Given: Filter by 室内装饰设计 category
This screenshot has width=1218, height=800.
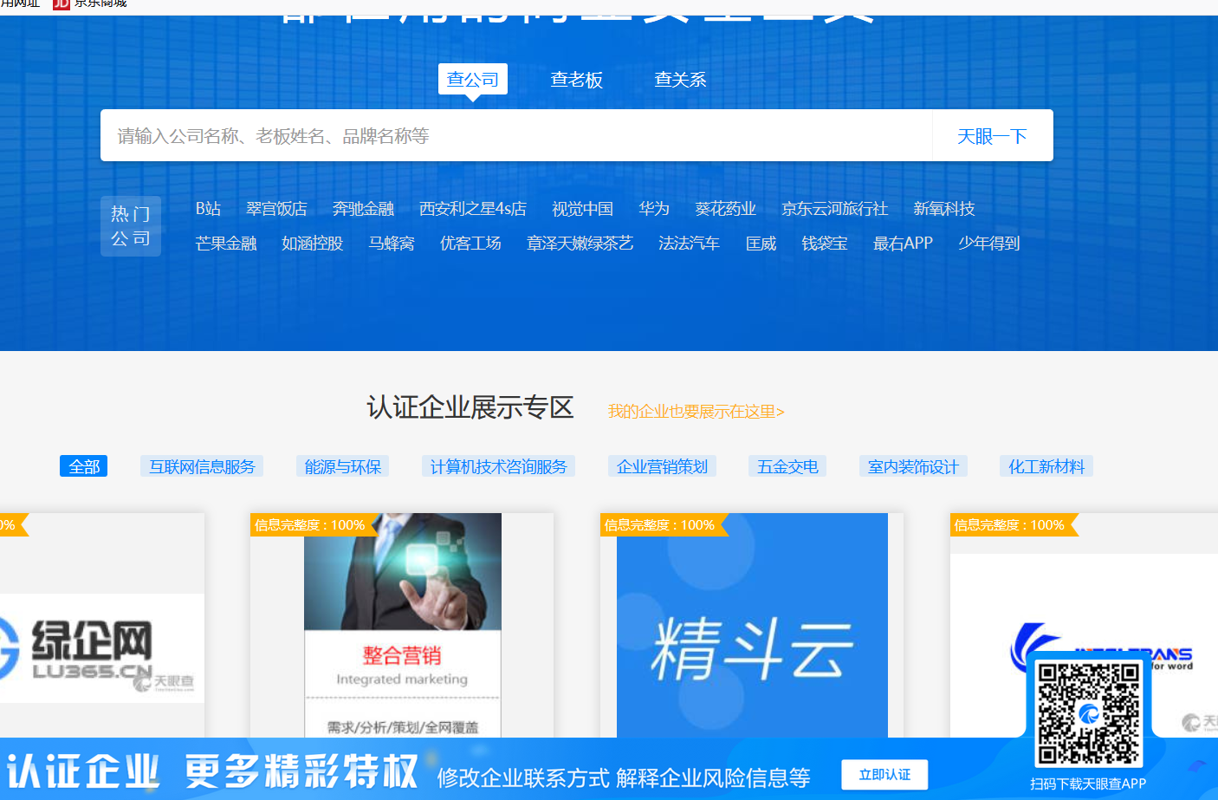Looking at the screenshot, I should 913,466.
